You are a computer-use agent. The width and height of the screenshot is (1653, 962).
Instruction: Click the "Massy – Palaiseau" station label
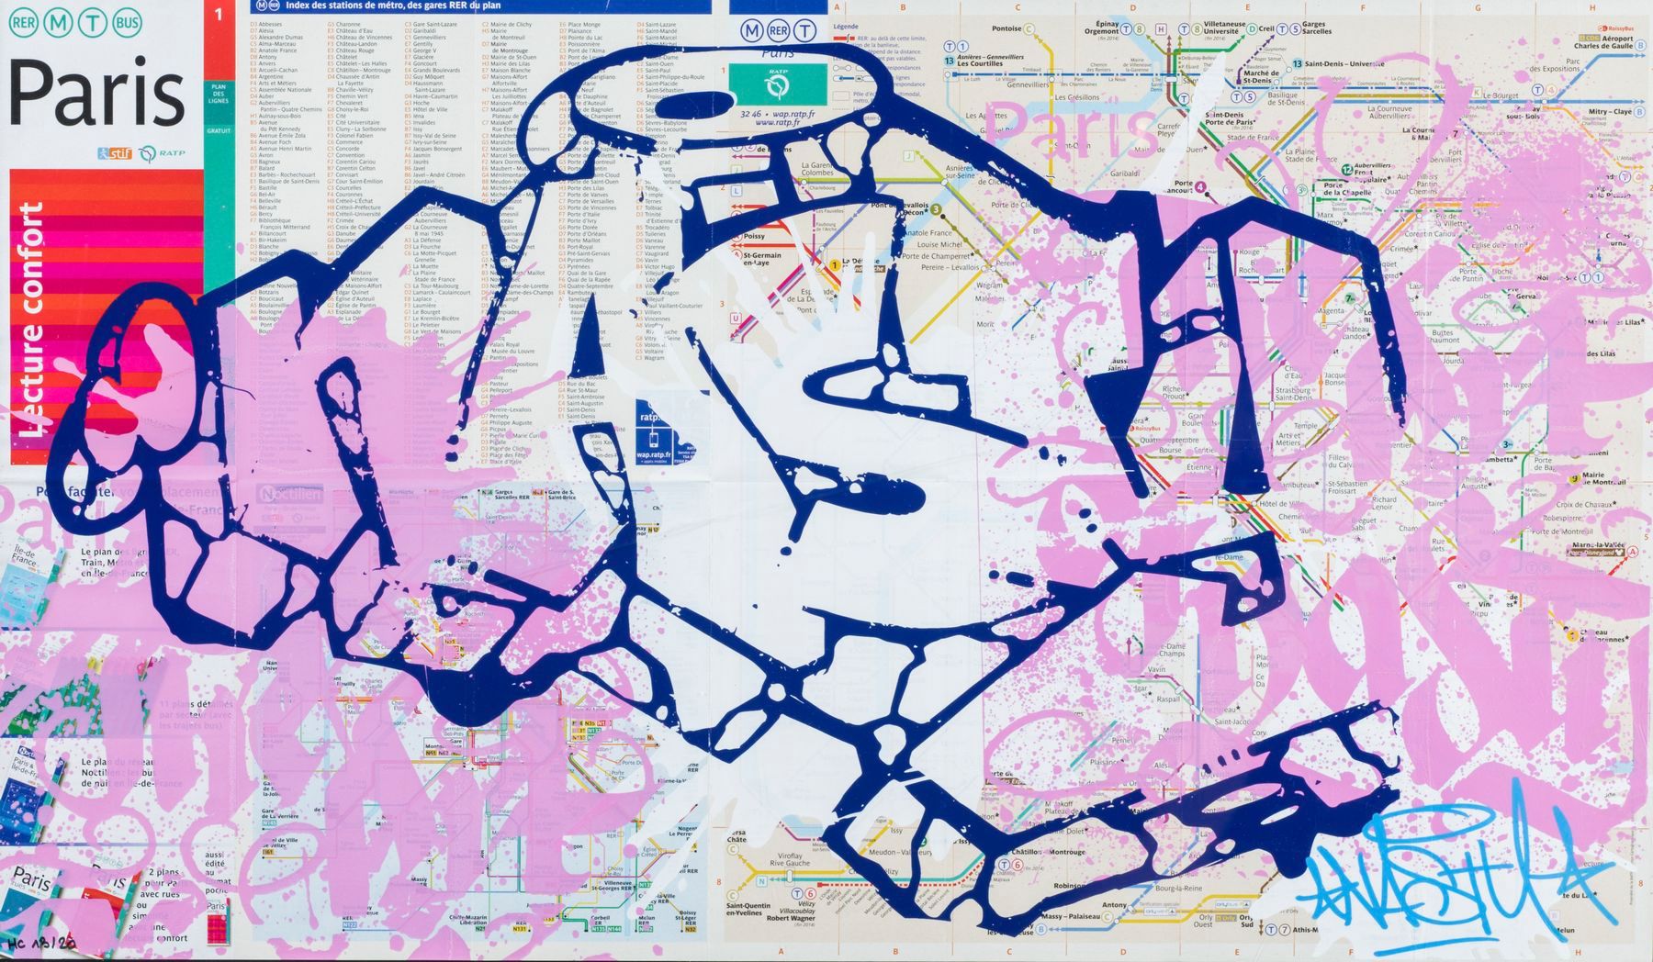[1069, 916]
